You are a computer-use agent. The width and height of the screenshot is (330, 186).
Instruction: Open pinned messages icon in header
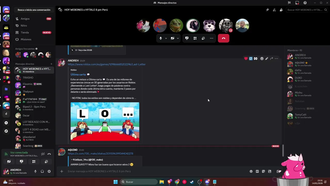[x=267, y=10]
